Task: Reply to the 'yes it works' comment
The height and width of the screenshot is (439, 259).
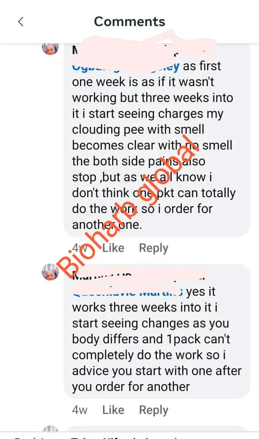Action: coord(153,410)
